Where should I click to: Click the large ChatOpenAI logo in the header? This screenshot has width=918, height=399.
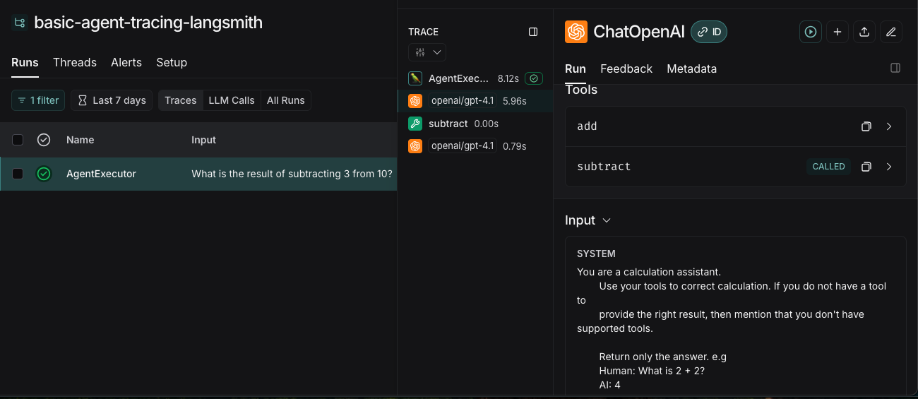pyautogui.click(x=576, y=32)
